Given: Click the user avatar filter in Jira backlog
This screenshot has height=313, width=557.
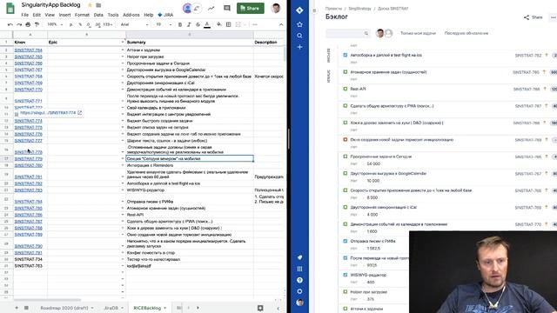Looking at the screenshot, I should pyautogui.click(x=380, y=33).
